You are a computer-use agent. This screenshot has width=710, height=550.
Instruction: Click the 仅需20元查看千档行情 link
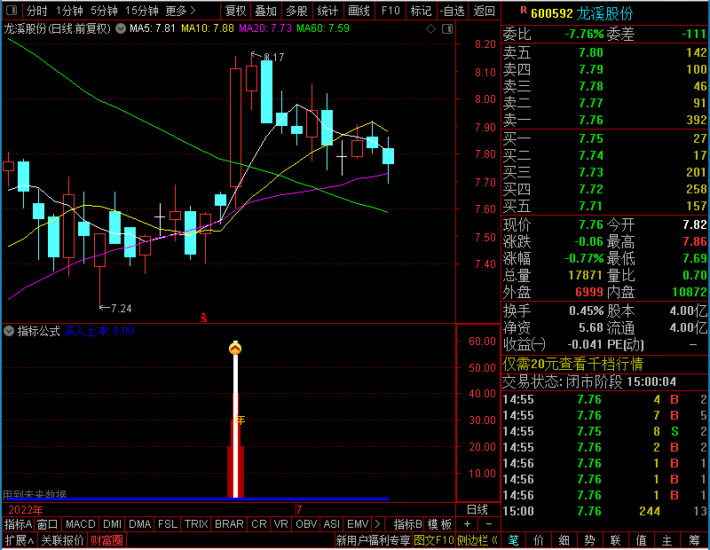572,364
